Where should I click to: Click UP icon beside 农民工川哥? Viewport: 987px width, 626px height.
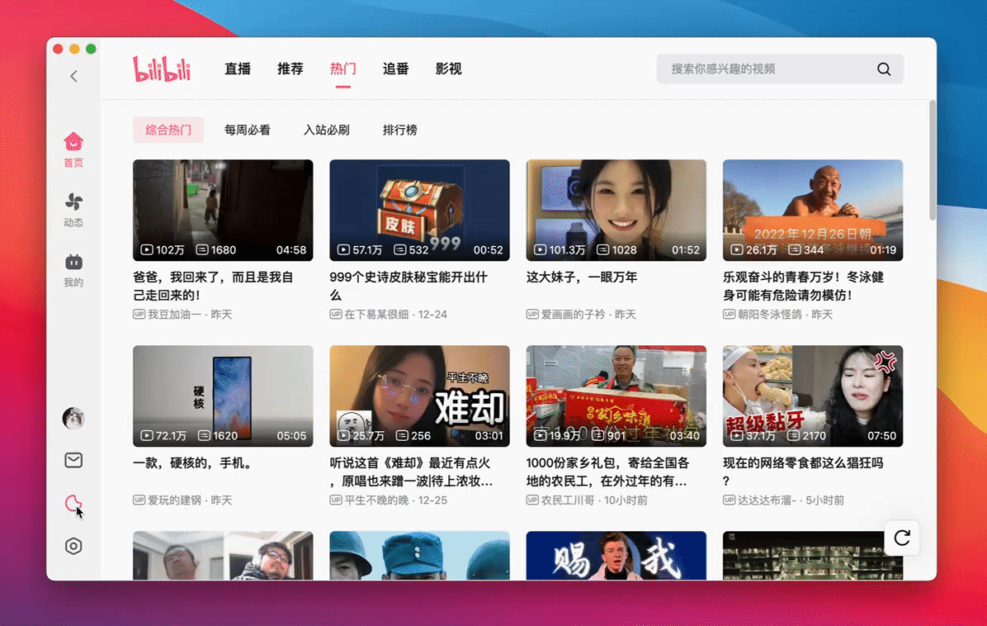tap(532, 500)
